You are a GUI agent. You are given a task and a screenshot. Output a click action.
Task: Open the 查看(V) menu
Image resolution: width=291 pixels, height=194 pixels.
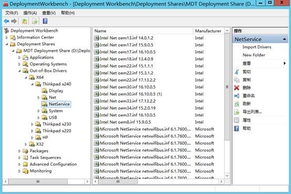click(49, 13)
